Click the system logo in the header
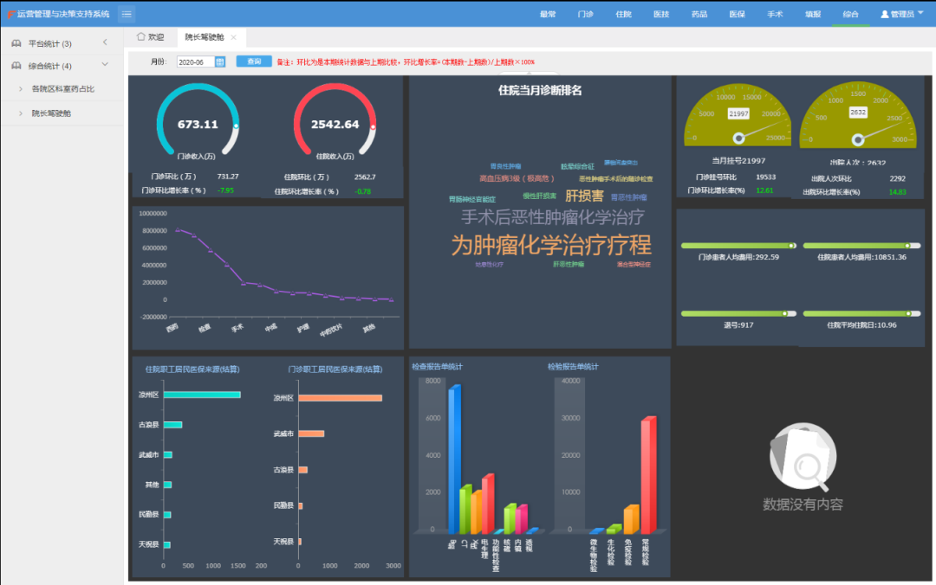Viewport: 936px width, 585px height. (x=10, y=14)
